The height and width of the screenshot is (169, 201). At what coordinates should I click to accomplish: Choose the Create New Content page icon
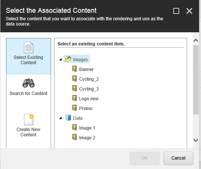[x=29, y=119]
